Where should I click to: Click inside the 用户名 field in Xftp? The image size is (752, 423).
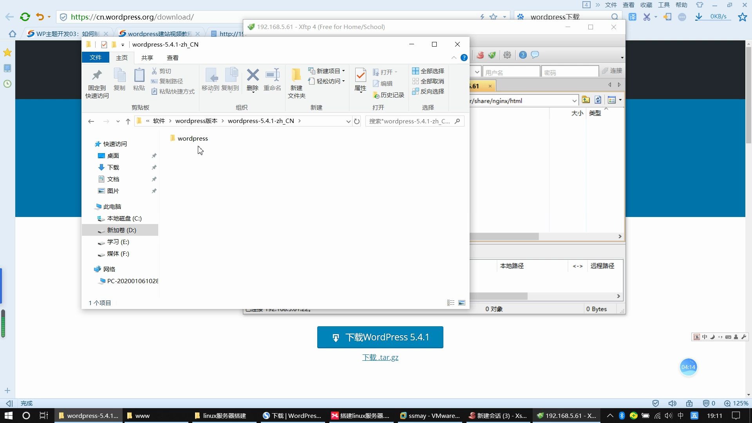coord(511,71)
